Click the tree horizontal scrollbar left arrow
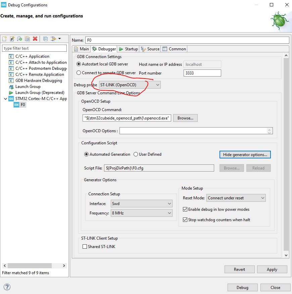The image size is (292, 294). coord(5,265)
